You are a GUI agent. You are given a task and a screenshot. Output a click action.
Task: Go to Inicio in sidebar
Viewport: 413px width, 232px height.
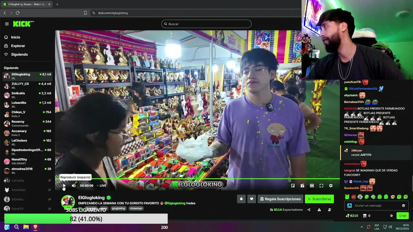point(15,37)
